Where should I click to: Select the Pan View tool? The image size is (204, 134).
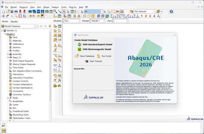click(3, 16)
